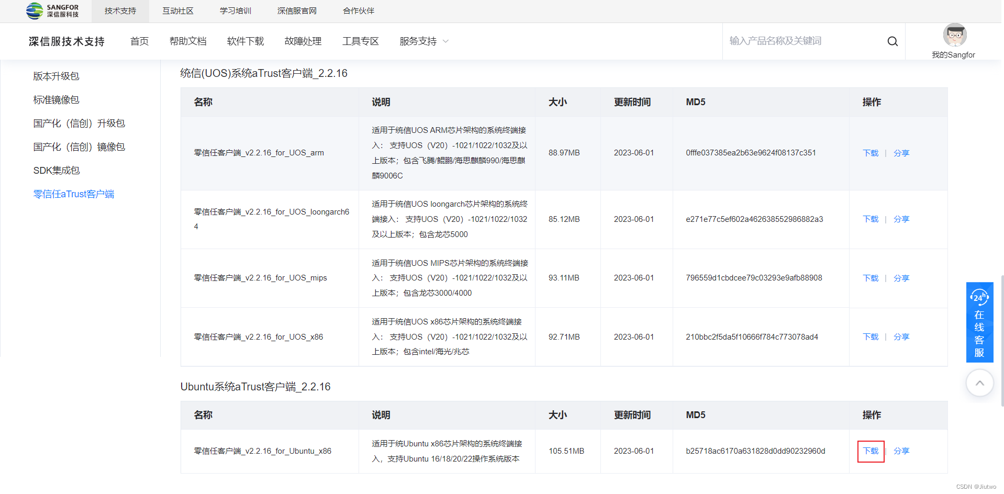Share the Ubuntu_x86 client package

[x=901, y=451]
